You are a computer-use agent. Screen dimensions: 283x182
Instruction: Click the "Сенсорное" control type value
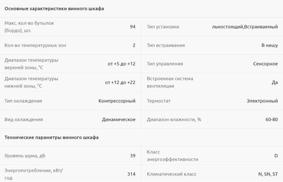(265, 64)
